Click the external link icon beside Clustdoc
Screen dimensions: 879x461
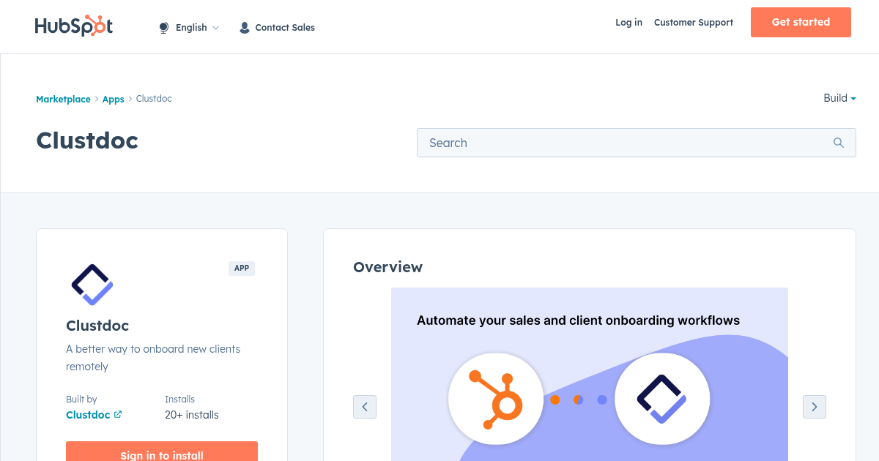(x=118, y=414)
